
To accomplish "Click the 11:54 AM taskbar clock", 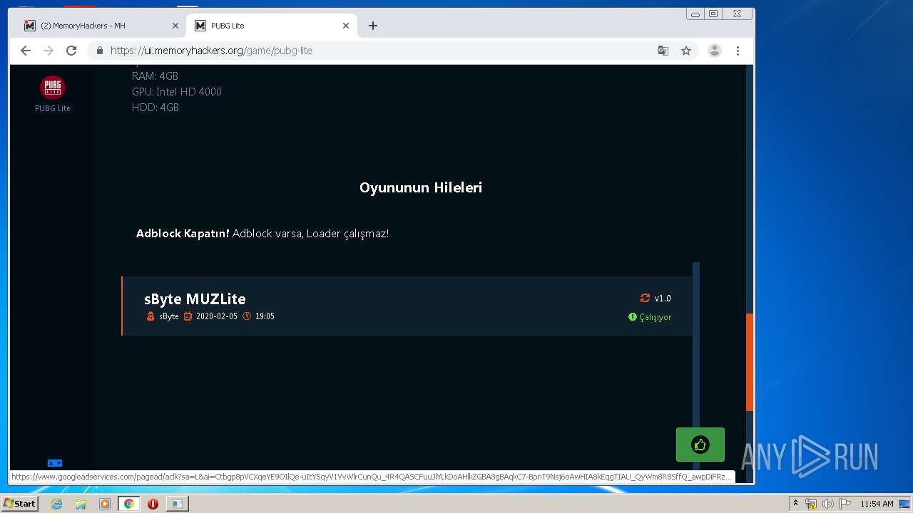I will pyautogui.click(x=877, y=504).
